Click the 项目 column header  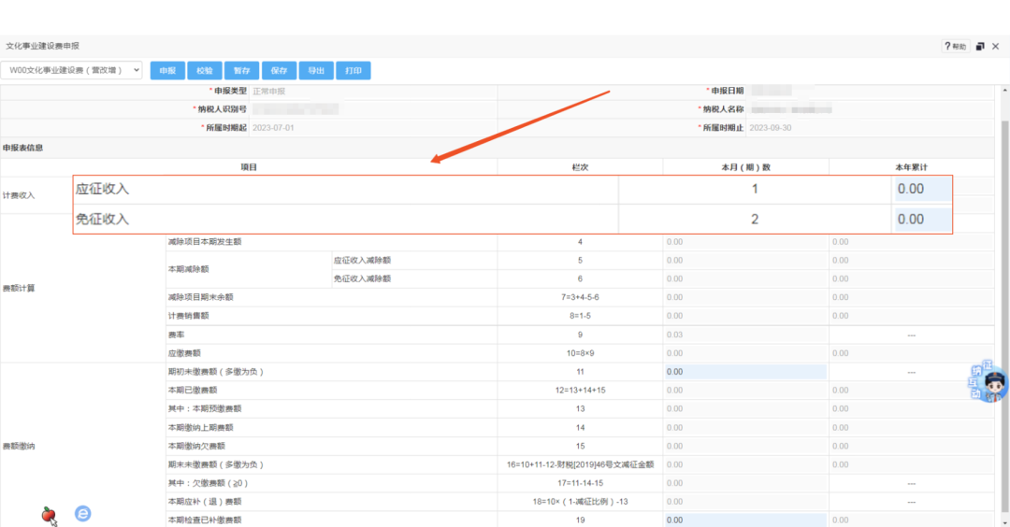pos(249,167)
